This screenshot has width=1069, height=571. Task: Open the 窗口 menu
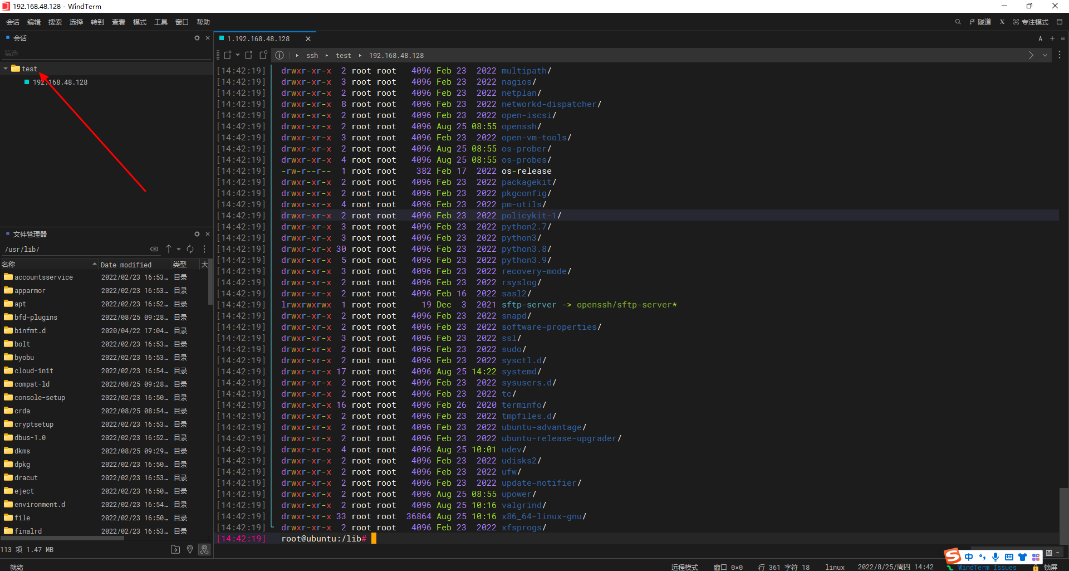click(182, 22)
